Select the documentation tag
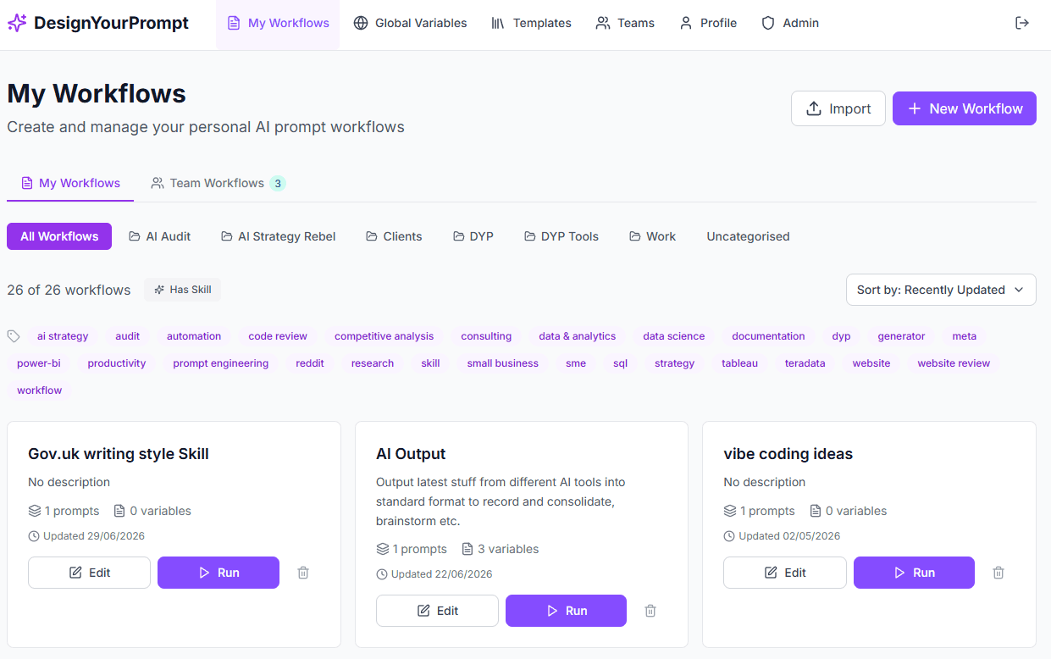 point(769,336)
